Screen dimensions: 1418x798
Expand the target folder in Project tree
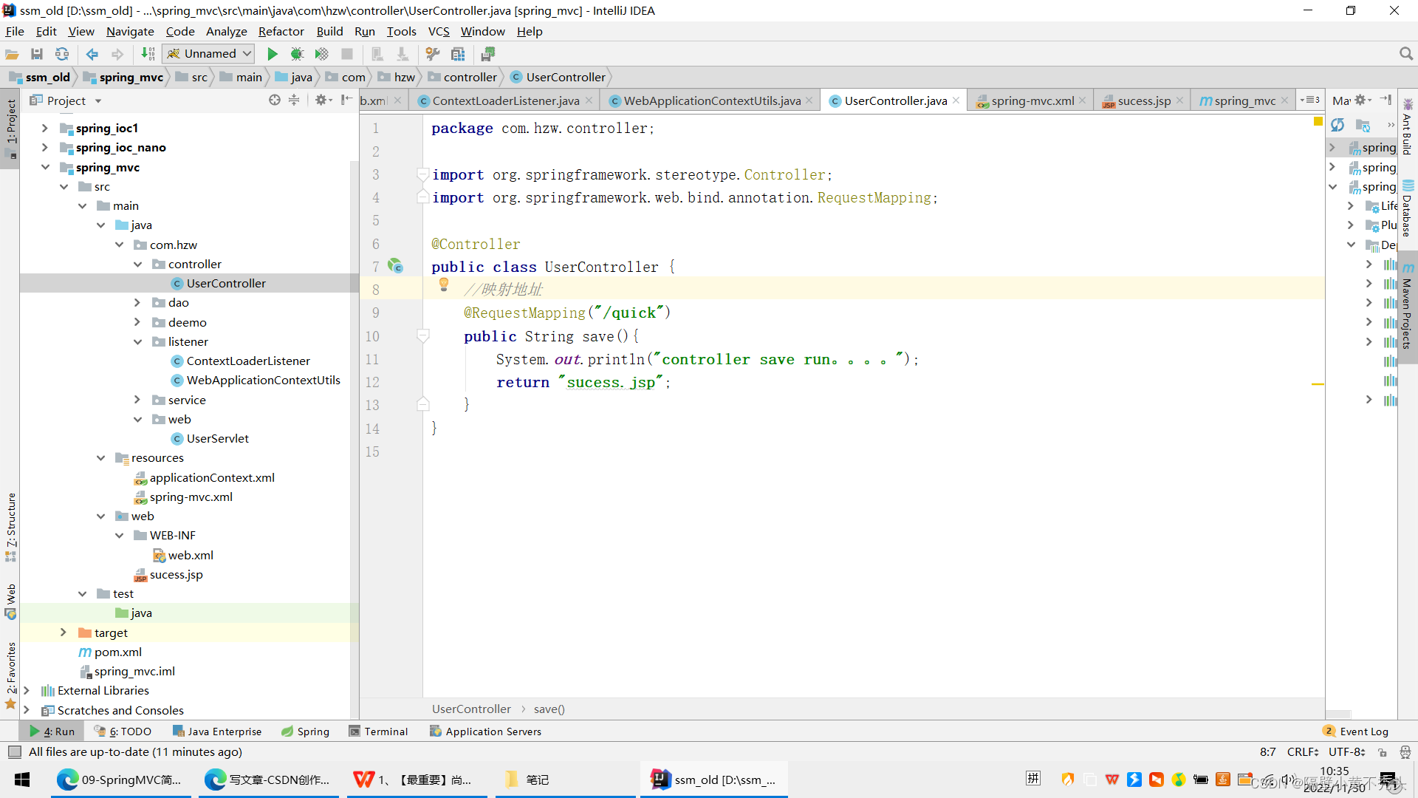tap(63, 632)
